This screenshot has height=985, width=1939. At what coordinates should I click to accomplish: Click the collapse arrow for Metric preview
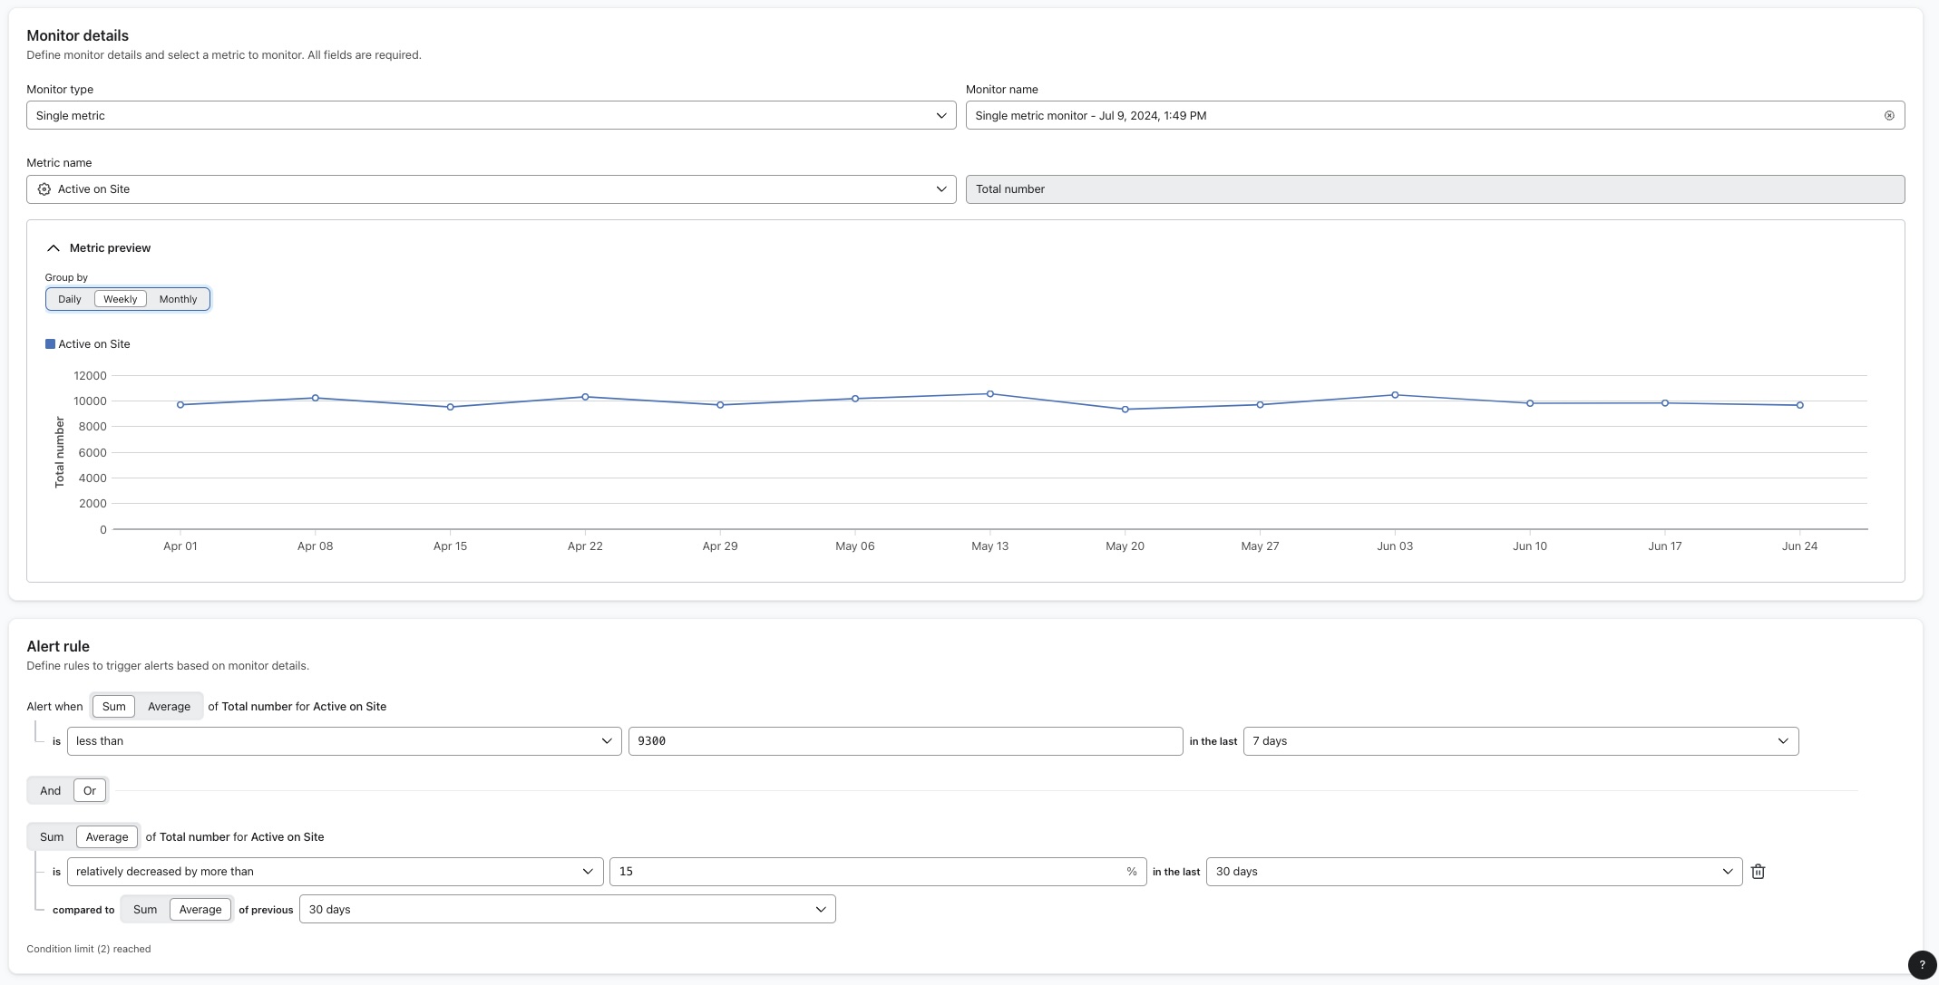click(x=53, y=249)
